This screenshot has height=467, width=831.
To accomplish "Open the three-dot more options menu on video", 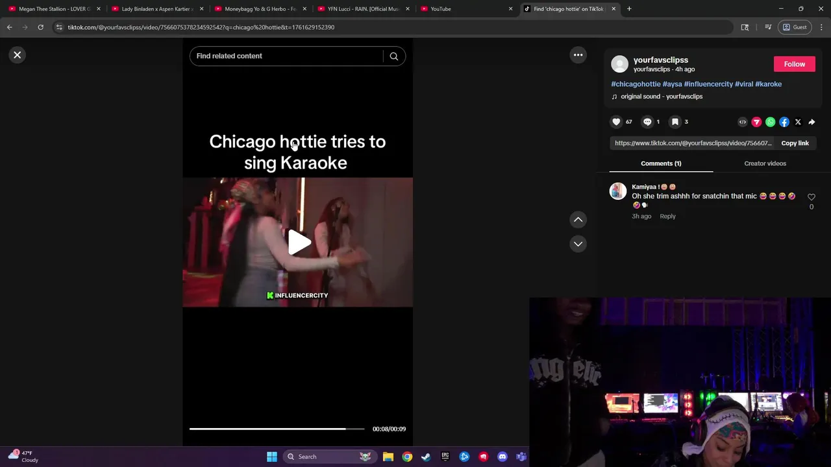I will [578, 55].
